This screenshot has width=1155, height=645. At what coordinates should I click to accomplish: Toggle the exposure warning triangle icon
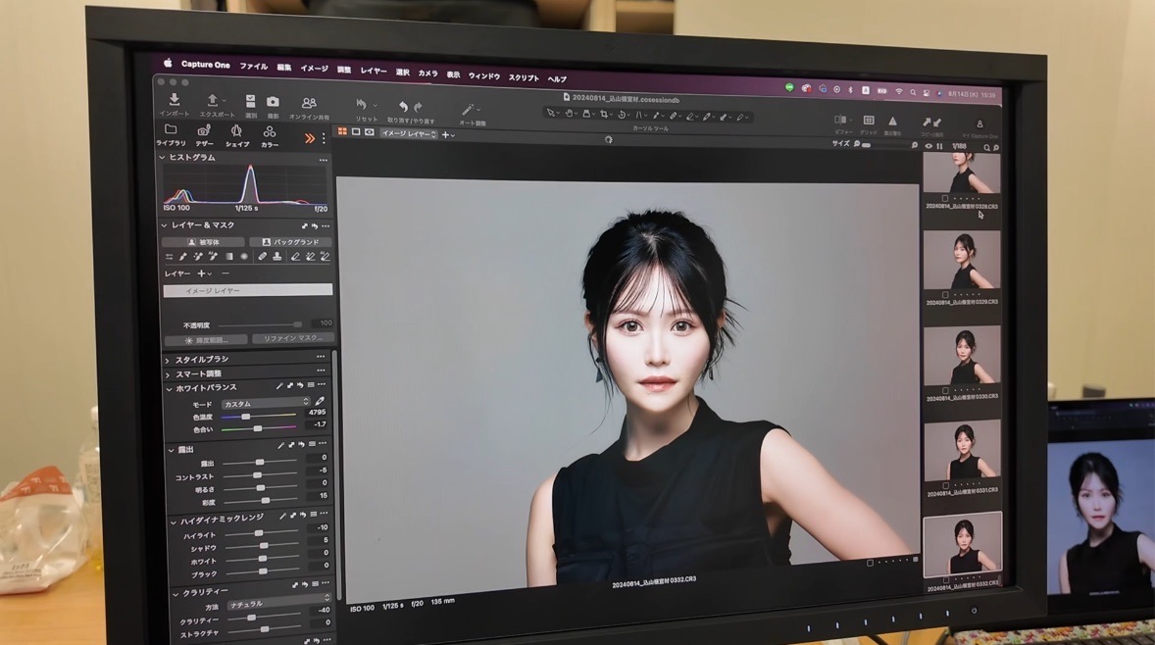[892, 121]
